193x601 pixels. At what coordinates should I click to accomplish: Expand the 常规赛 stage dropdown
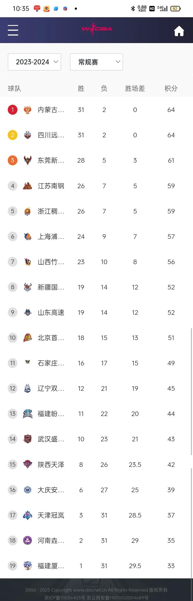click(x=96, y=62)
